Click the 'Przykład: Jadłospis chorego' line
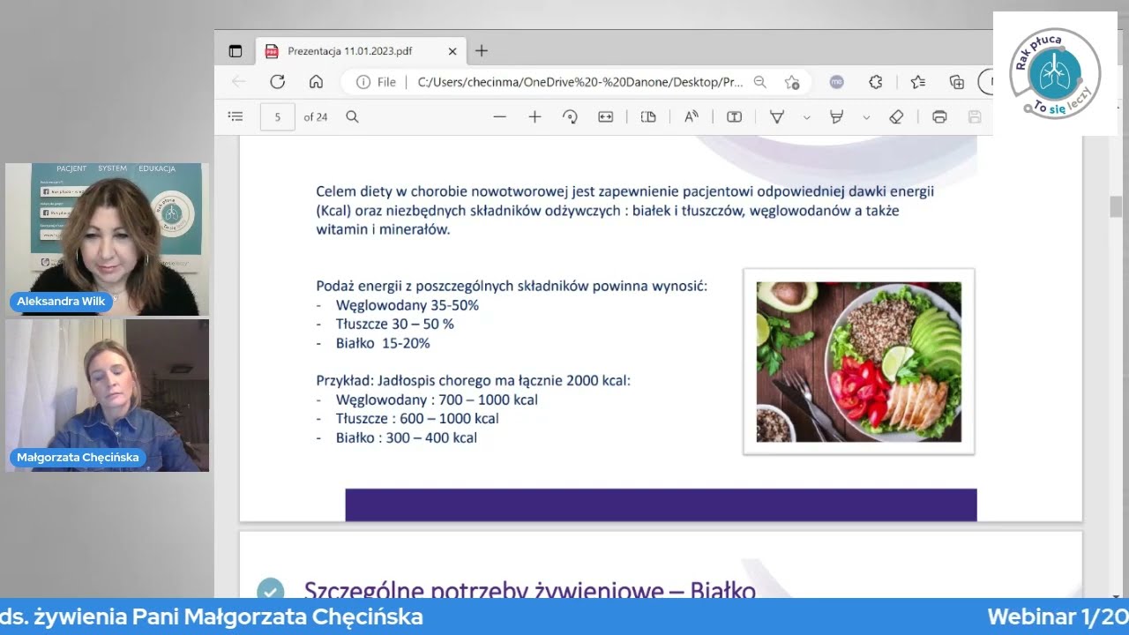This screenshot has width=1129, height=635. click(x=474, y=381)
